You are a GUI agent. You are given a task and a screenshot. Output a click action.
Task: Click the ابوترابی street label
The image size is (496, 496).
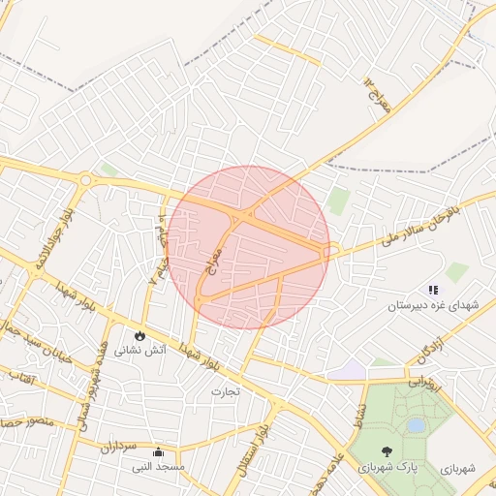[x=424, y=385]
